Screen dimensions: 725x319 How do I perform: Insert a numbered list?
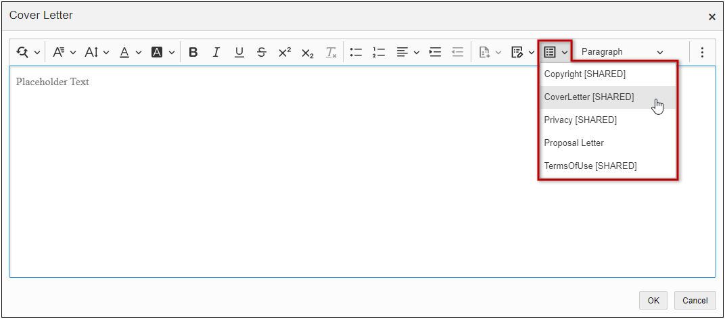pyautogui.click(x=379, y=52)
